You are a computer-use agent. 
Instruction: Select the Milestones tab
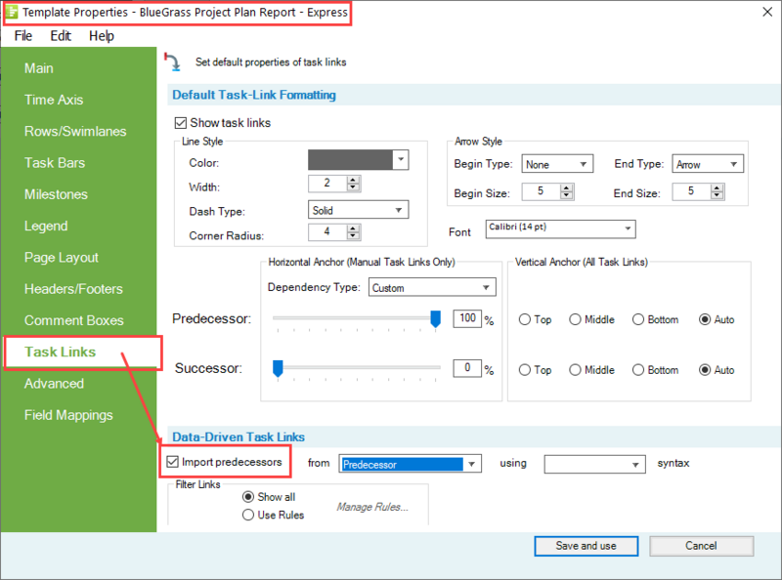[x=56, y=194]
